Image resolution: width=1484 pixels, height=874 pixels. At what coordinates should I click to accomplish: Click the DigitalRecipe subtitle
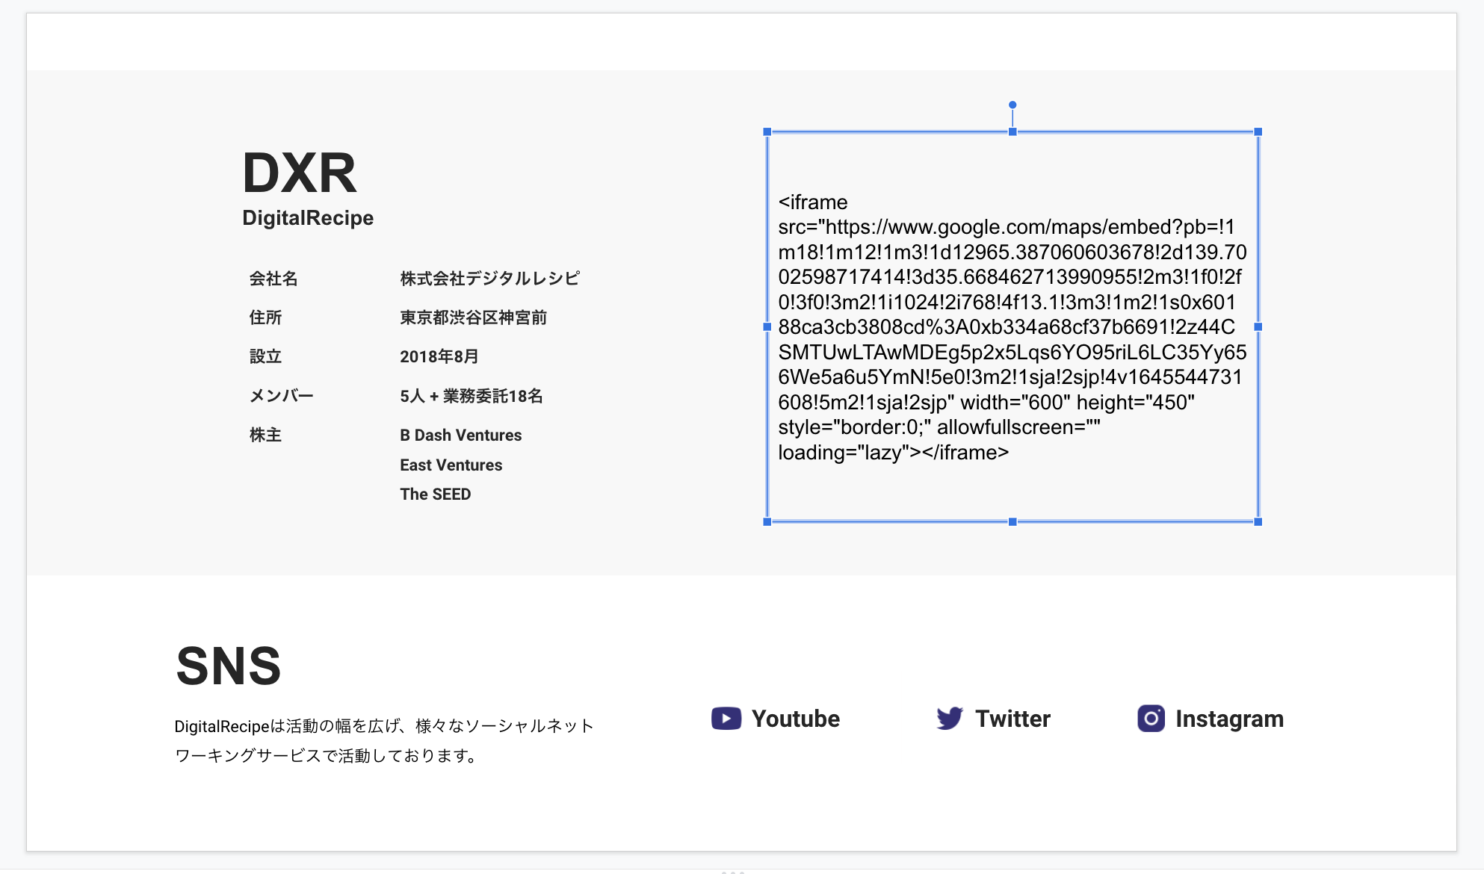pyautogui.click(x=308, y=218)
